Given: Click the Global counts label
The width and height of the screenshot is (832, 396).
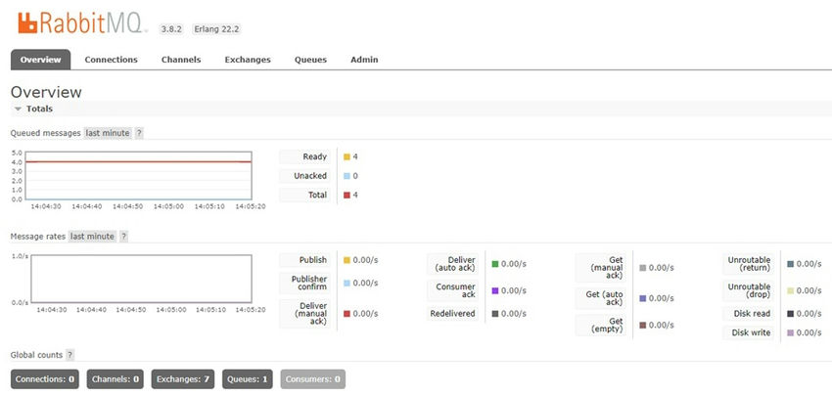Looking at the screenshot, I should click(x=36, y=355).
